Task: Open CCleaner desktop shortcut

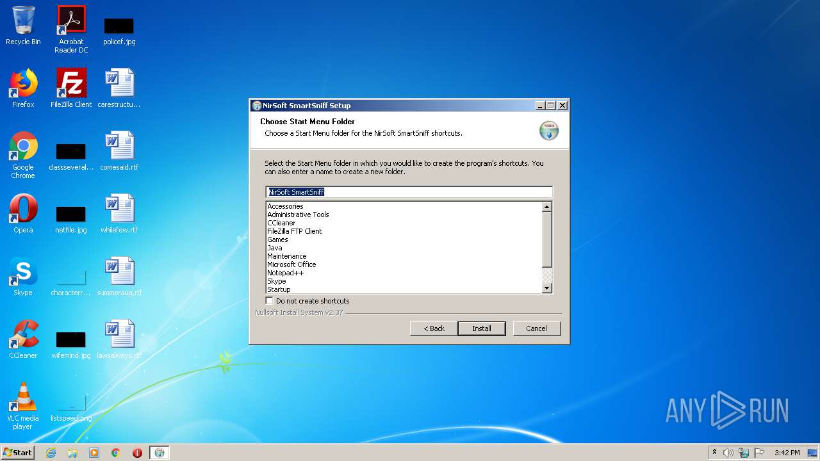Action: (23, 339)
